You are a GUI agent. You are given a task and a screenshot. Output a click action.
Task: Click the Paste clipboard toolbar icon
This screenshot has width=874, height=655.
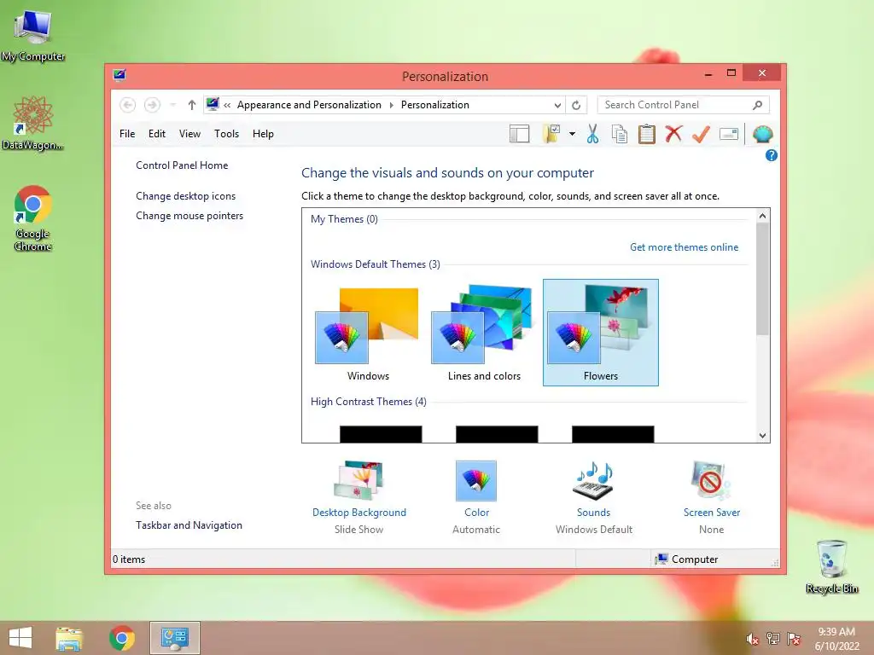coord(647,134)
